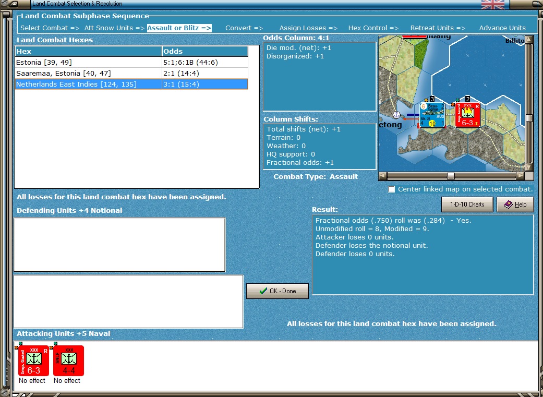
Task: Click the OK - Done button
Action: point(277,291)
